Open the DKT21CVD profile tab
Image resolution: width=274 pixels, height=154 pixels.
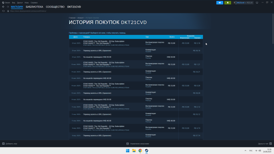[74, 7]
